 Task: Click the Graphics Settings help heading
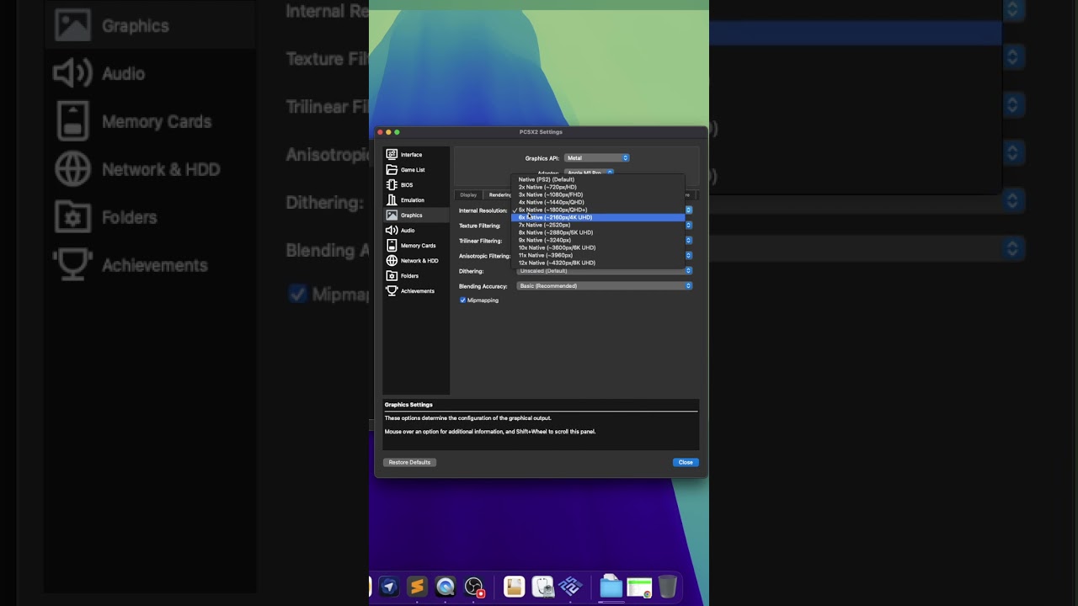click(408, 405)
